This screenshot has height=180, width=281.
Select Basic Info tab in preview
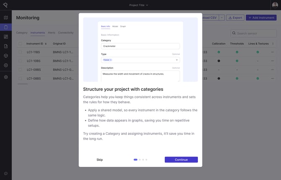(x=105, y=26)
